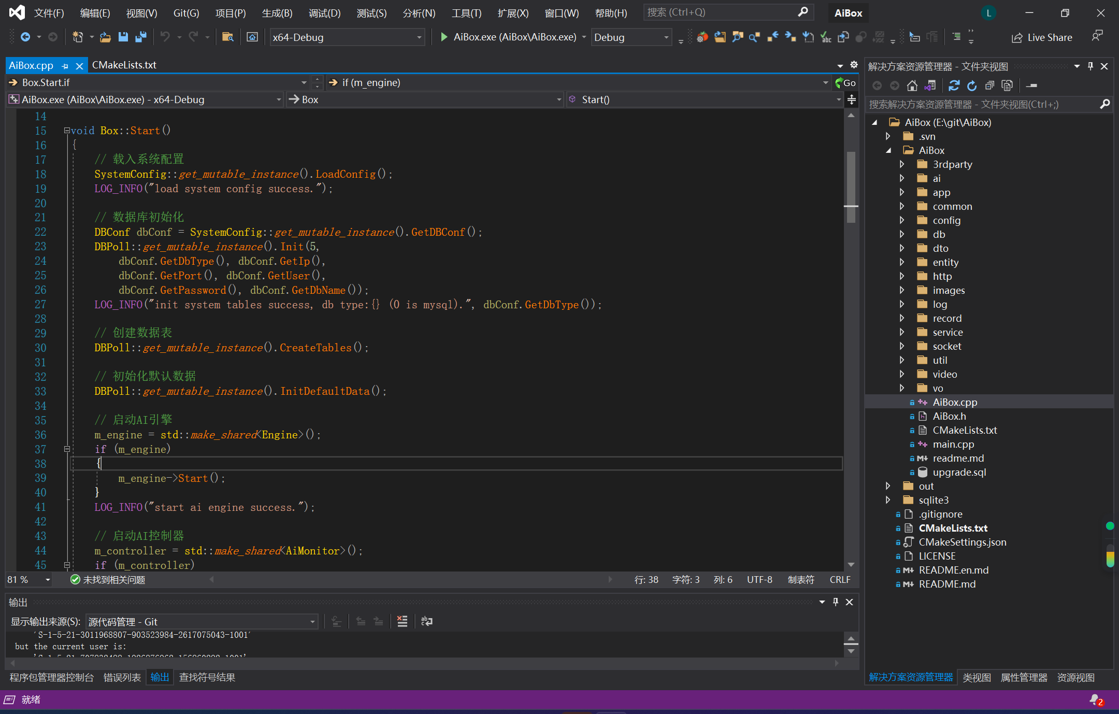The image size is (1119, 714).
Task: Open the Git(G) menu
Action: (x=186, y=13)
